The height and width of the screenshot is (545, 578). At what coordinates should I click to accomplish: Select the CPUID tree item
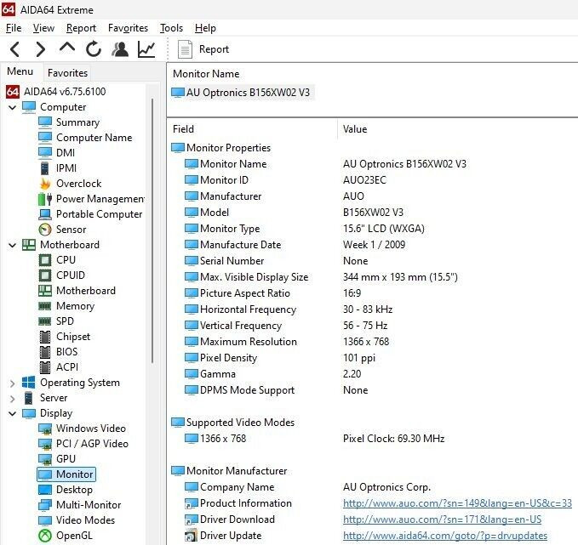pyautogui.click(x=71, y=275)
